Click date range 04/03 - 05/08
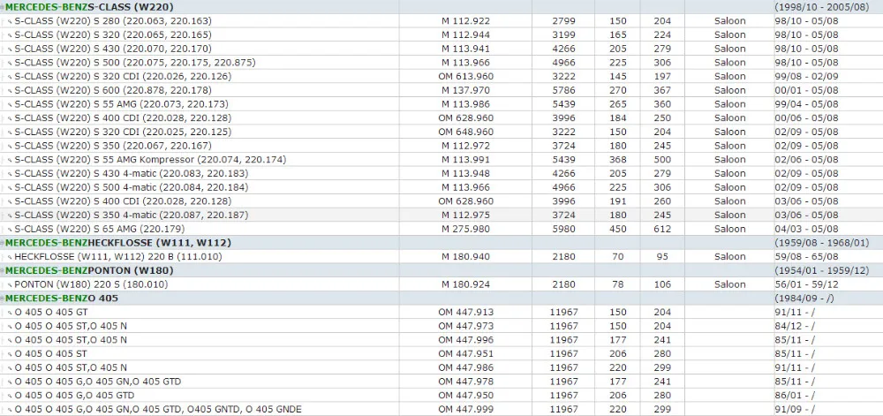 click(806, 229)
